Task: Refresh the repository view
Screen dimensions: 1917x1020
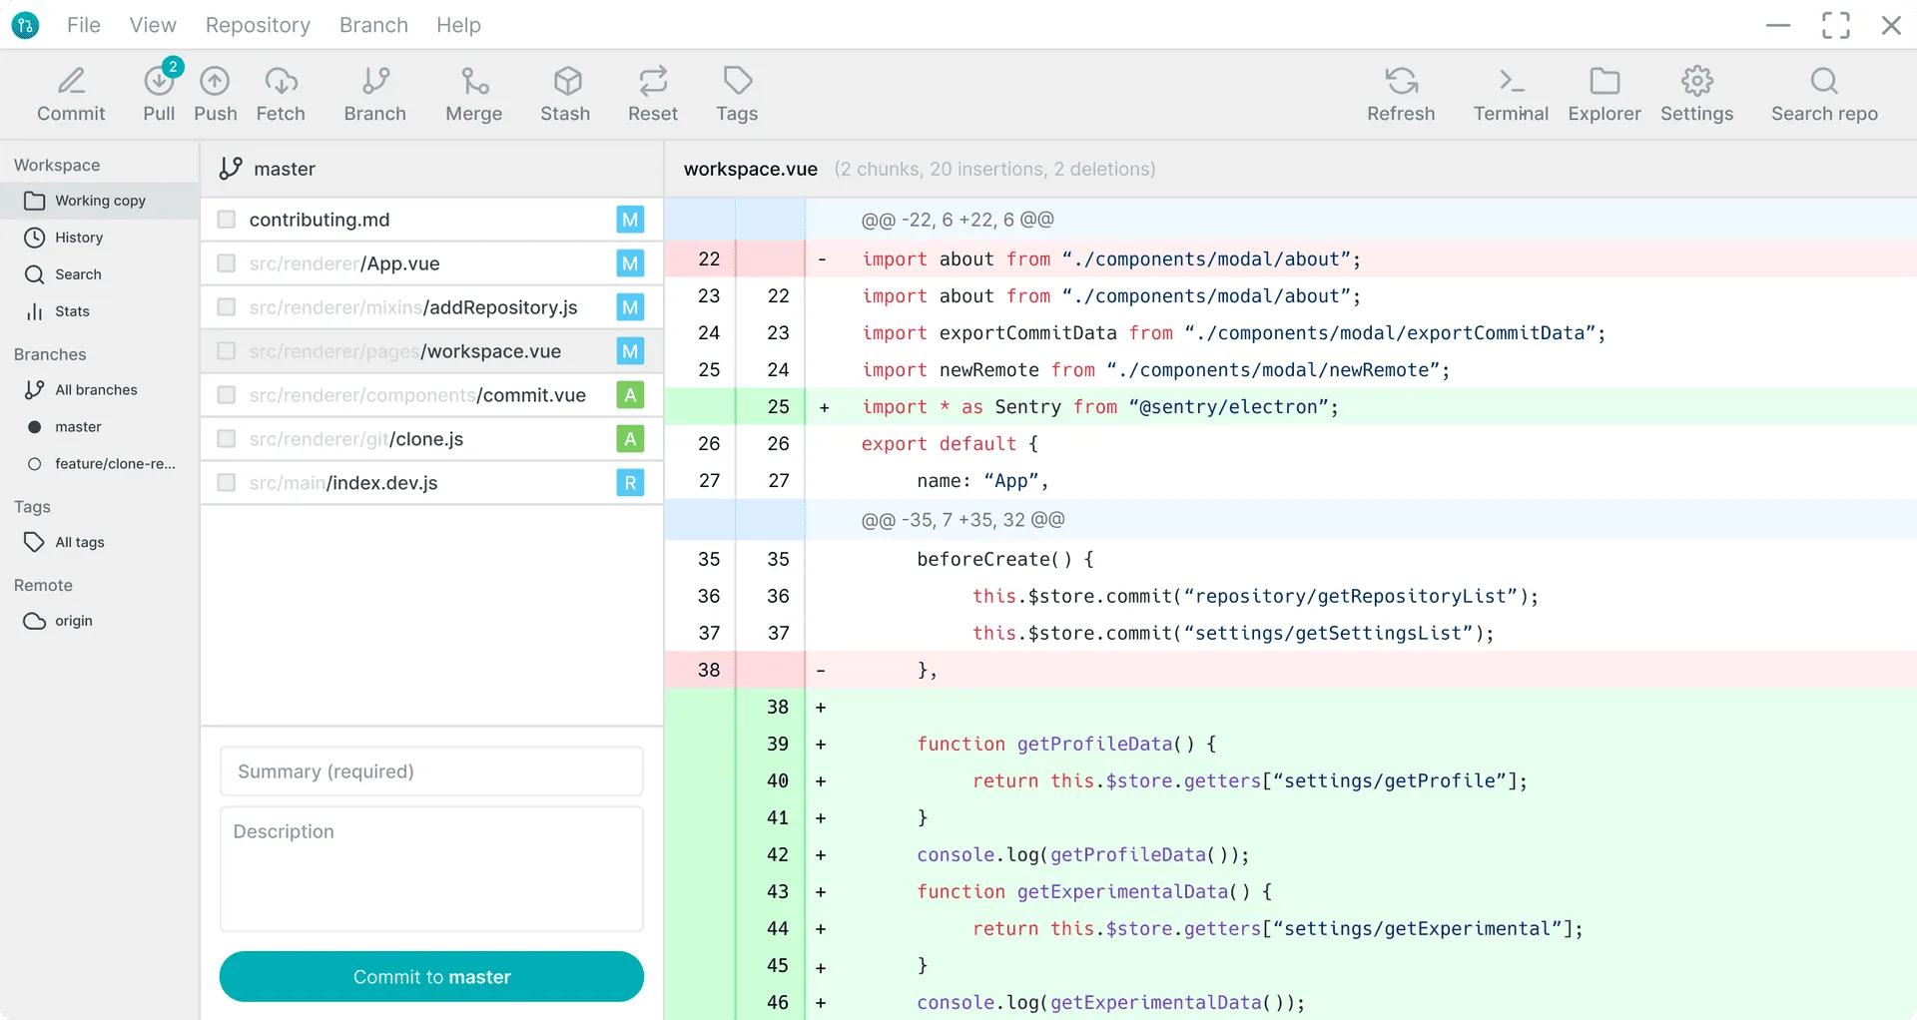Action: pyautogui.click(x=1401, y=93)
